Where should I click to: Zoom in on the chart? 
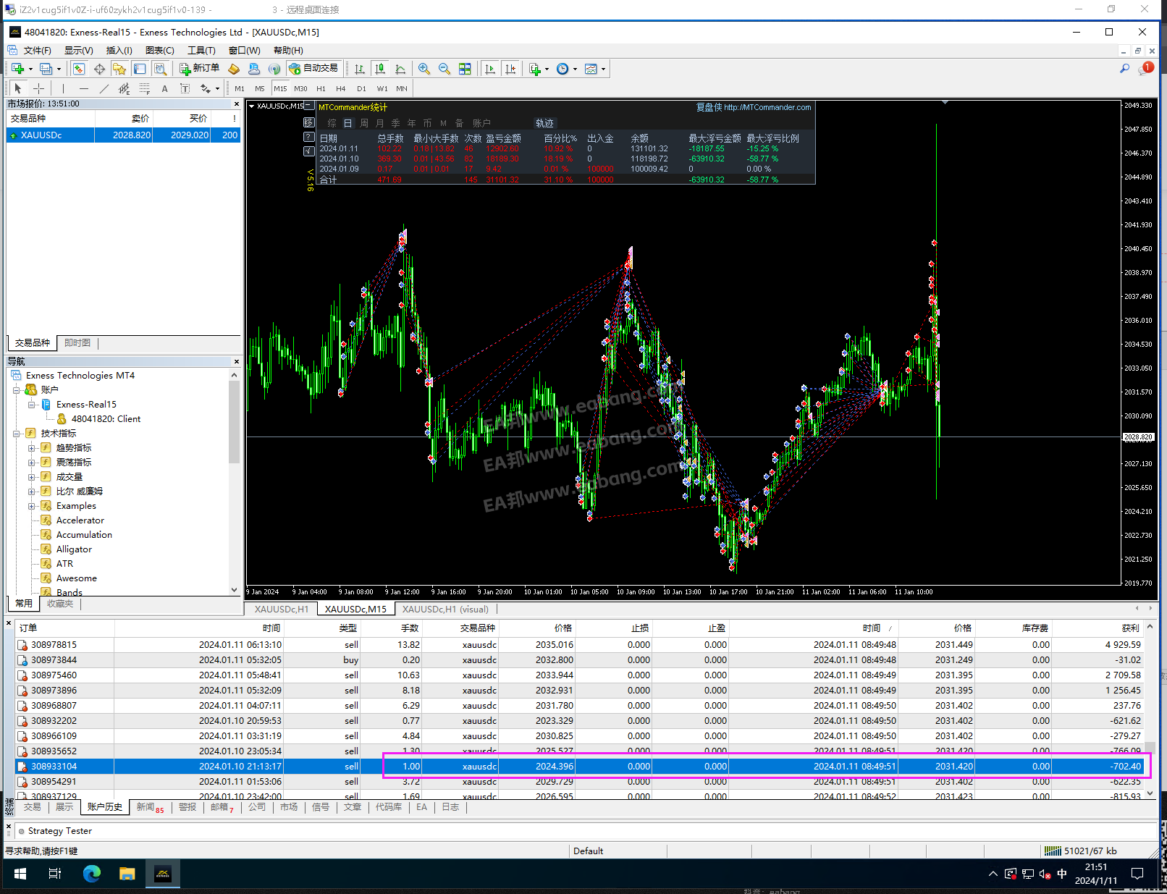(424, 69)
